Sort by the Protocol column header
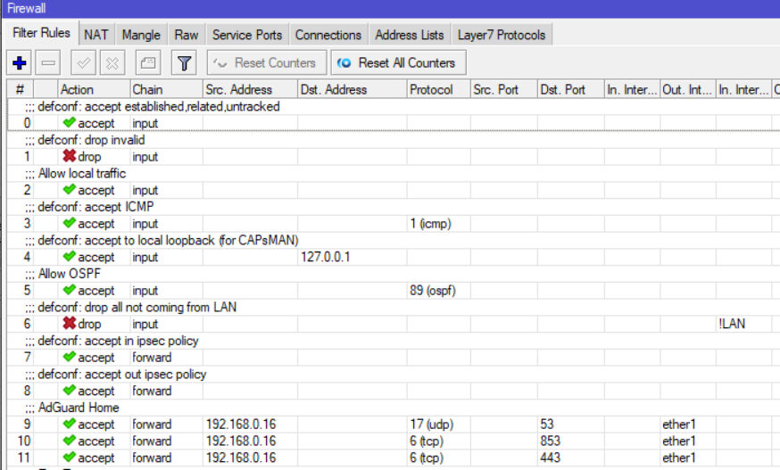This screenshot has width=780, height=470. [x=438, y=89]
